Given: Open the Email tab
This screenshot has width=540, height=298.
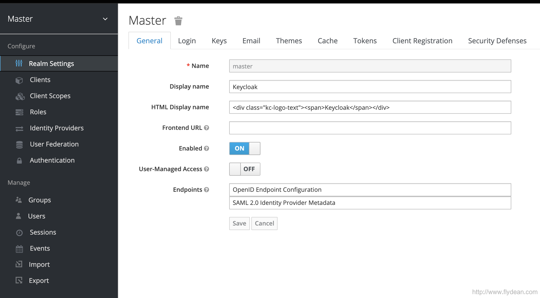Looking at the screenshot, I should coord(251,41).
